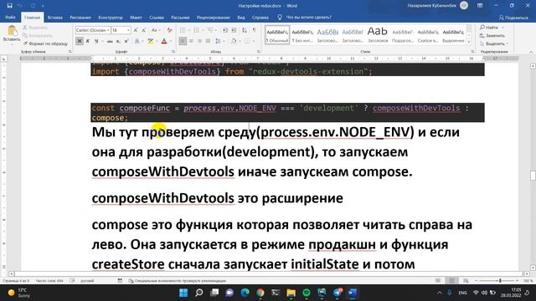The image size is (536, 301).
Task: Switch to Вид (View) tab
Action: 241,18
